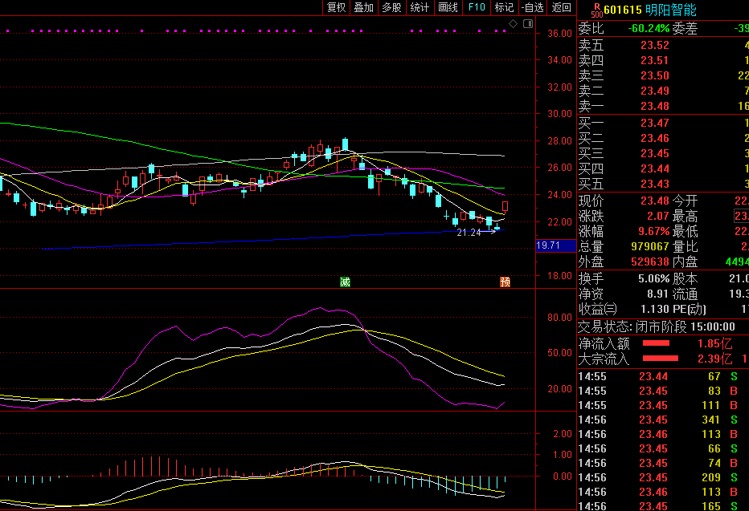Screen dimensions: 749x511
Task: Click the orange 预 marker on chart
Action: 505,282
